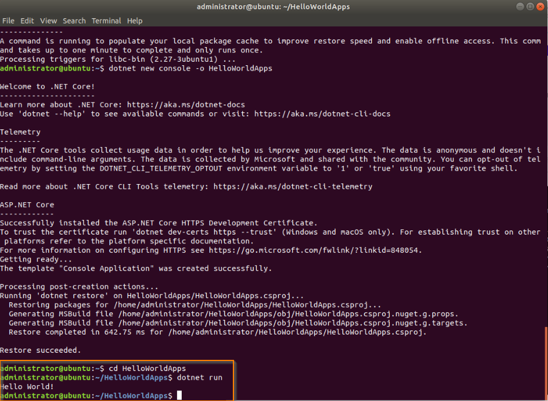This screenshot has width=548, height=401.
Task: Open the Edit menu
Action: point(27,21)
